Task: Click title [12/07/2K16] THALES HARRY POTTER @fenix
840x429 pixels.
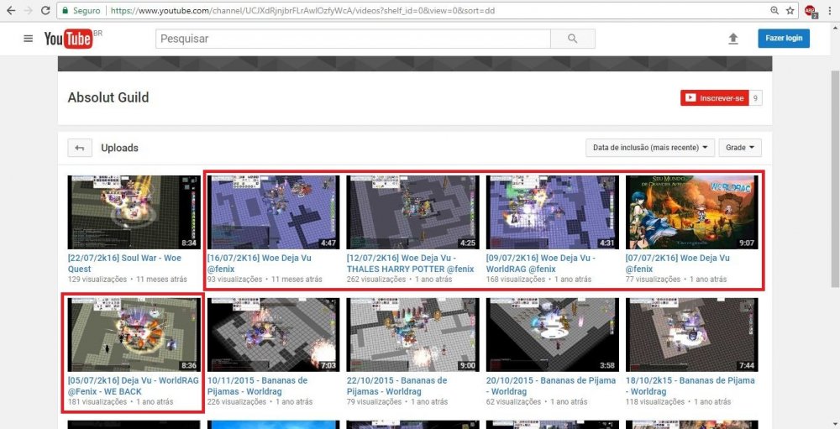Action: [411, 263]
